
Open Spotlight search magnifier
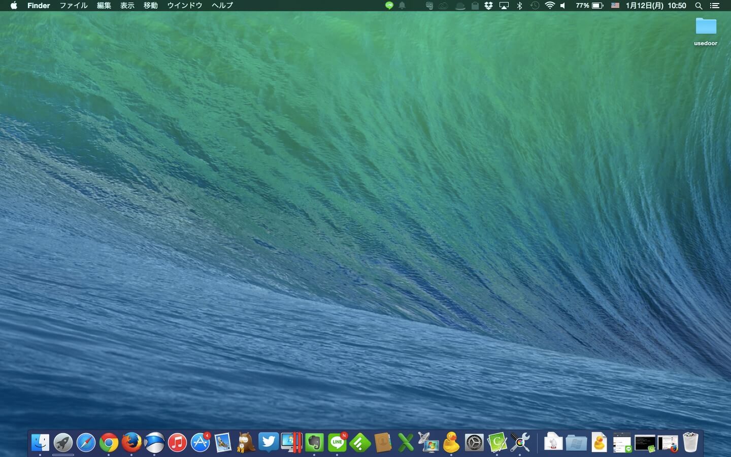[699, 6]
